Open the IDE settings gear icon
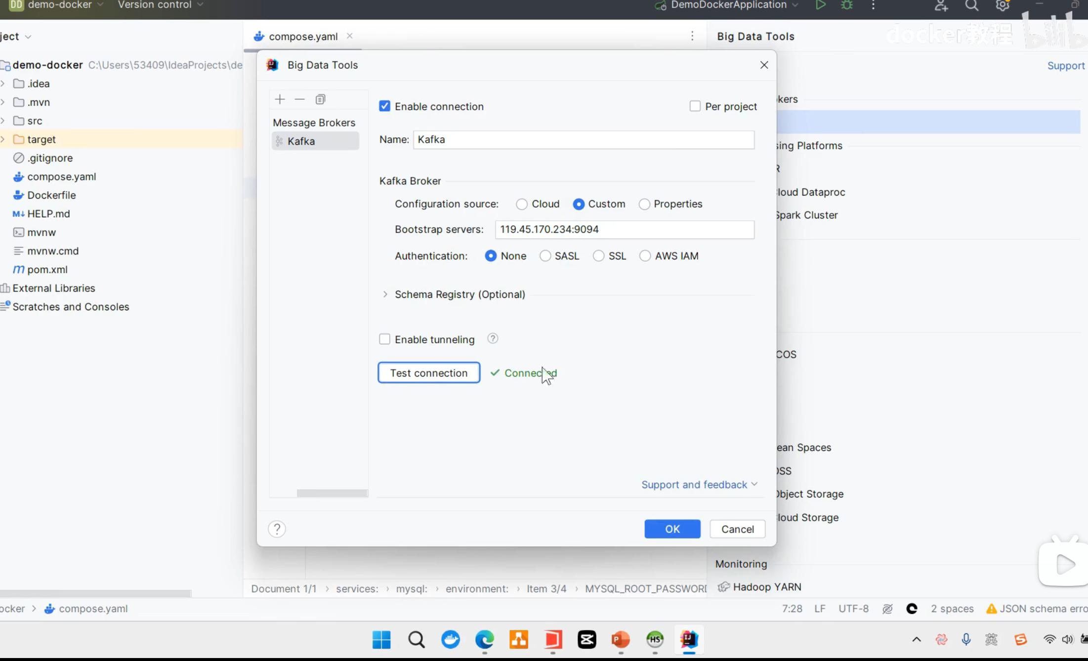 [x=1002, y=5]
